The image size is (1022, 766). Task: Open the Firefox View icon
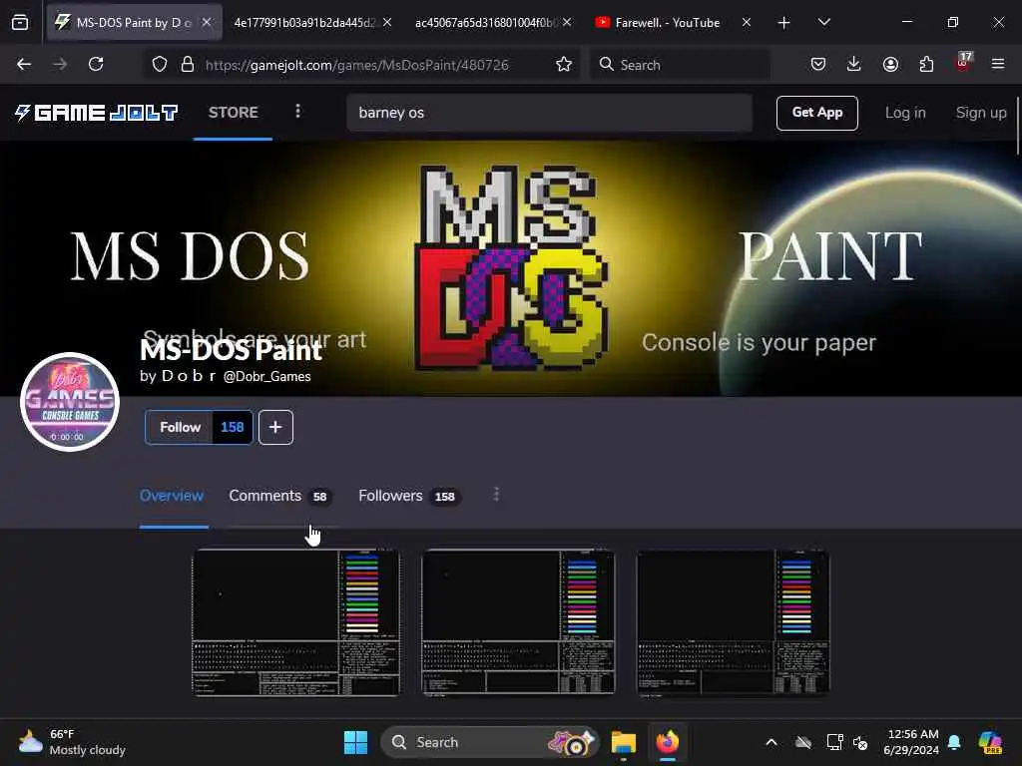pyautogui.click(x=20, y=23)
